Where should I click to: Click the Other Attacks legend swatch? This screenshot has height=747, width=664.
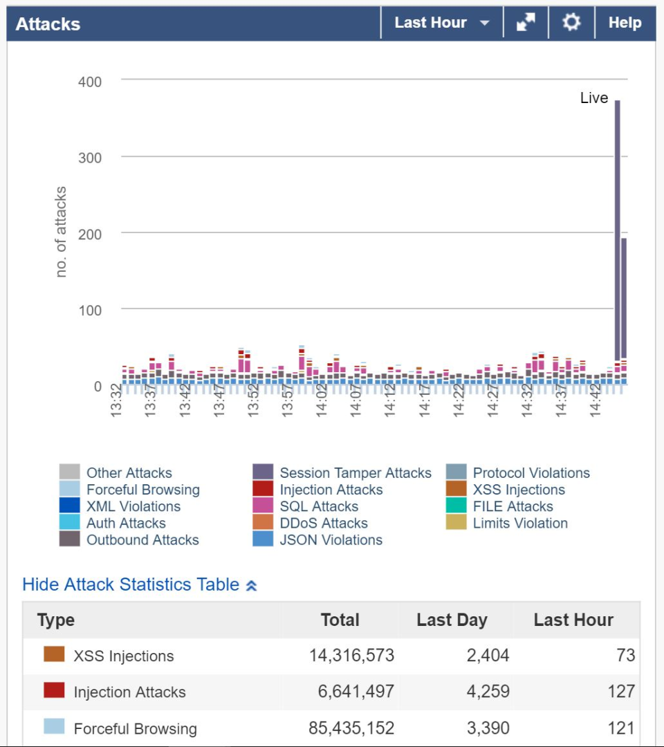tap(69, 472)
